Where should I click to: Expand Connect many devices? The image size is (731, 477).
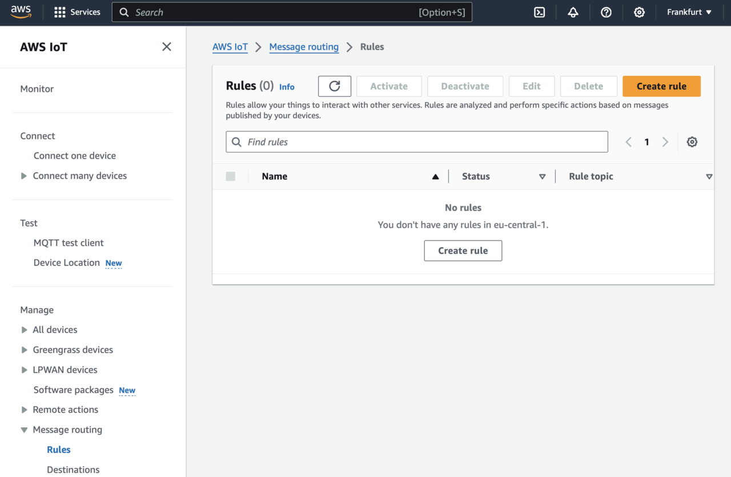(24, 176)
